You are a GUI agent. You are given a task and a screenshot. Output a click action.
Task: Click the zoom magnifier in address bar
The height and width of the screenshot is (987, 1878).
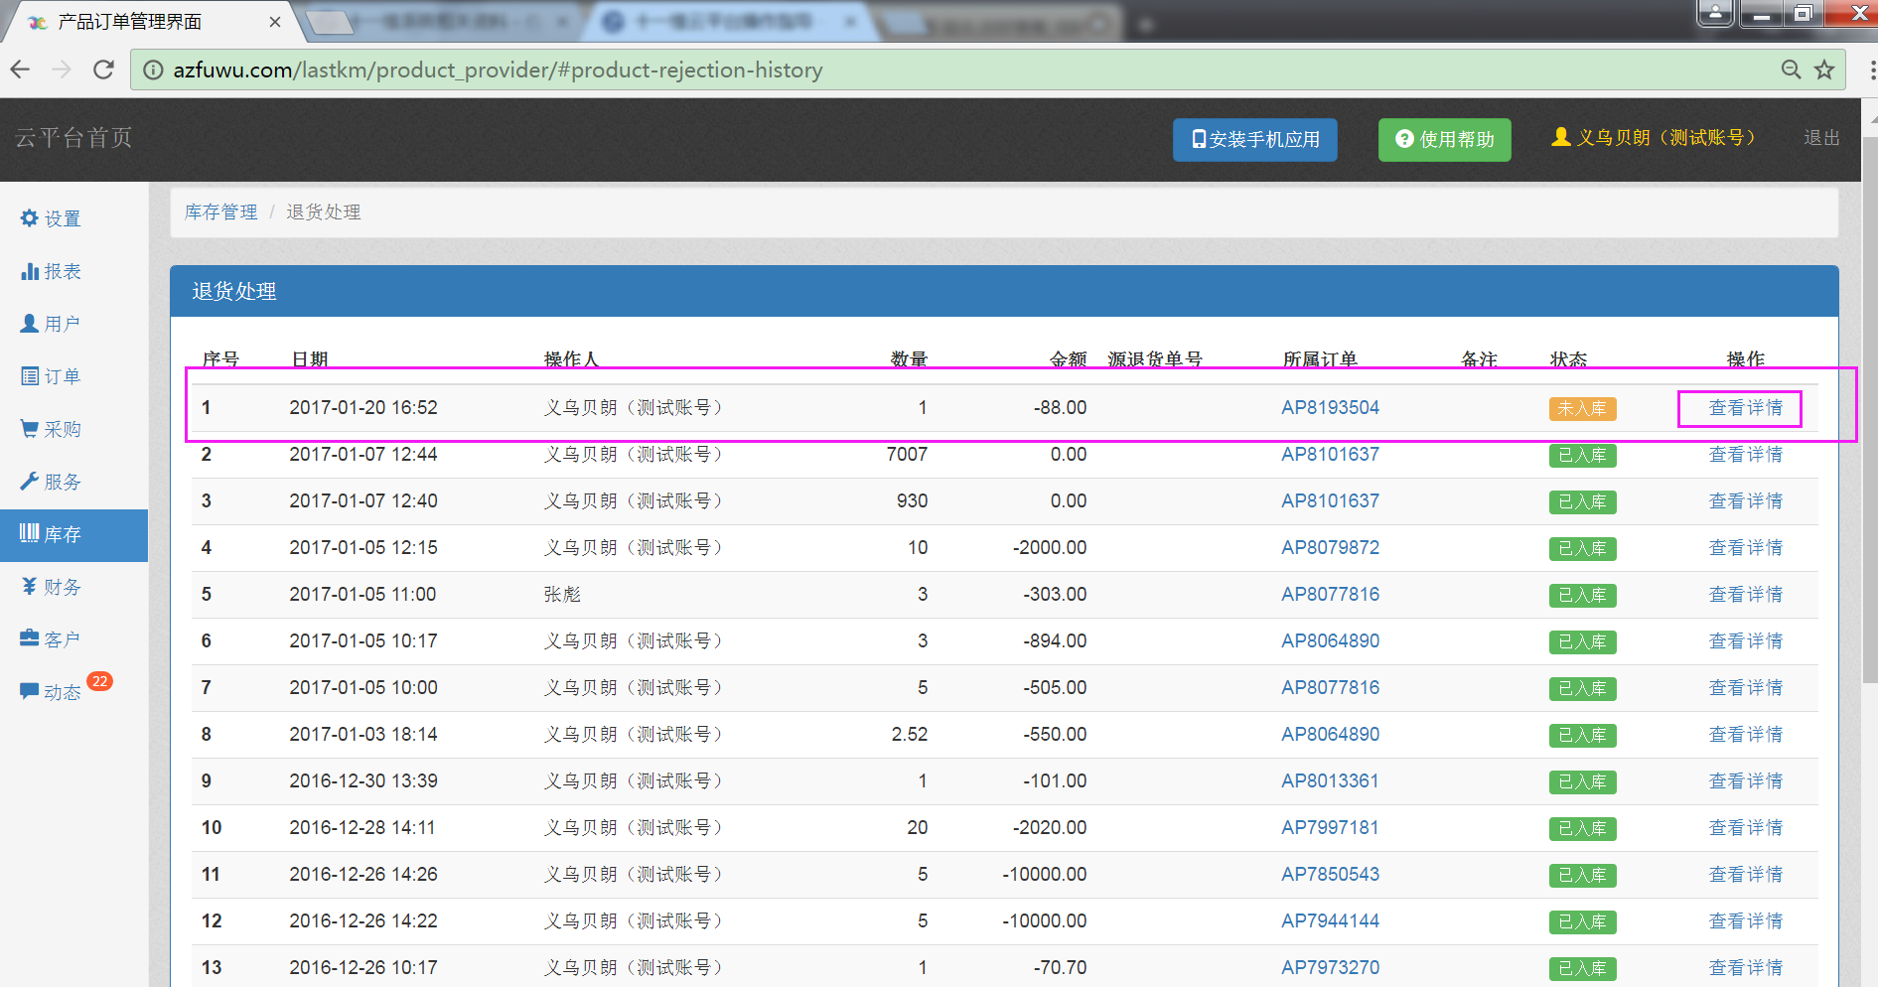(1791, 70)
